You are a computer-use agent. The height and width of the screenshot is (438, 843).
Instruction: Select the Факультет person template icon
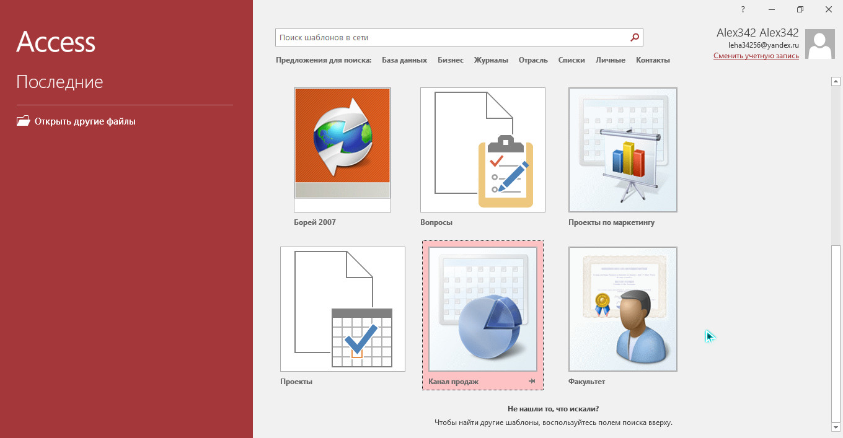[622, 309]
